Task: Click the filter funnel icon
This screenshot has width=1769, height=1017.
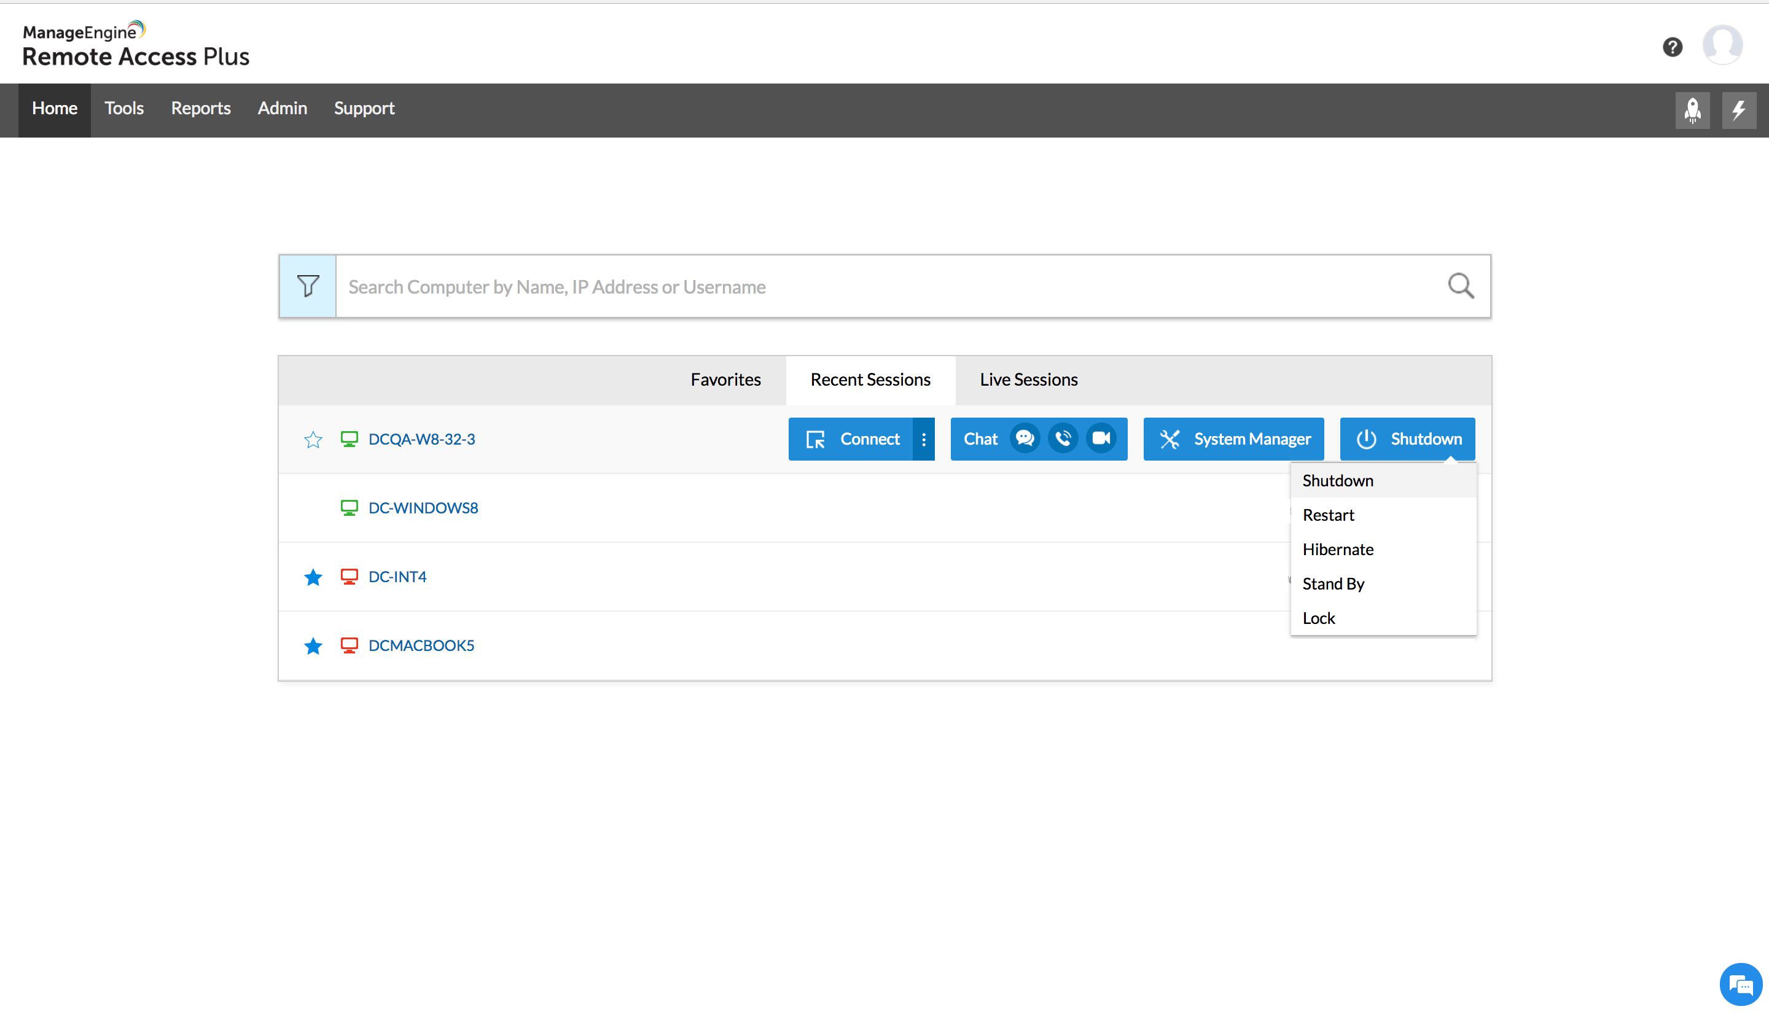Action: pos(307,286)
